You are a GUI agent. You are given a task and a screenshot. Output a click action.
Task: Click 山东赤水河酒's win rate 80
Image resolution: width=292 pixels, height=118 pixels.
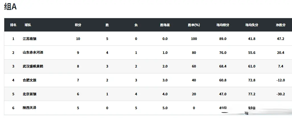coord(194,52)
